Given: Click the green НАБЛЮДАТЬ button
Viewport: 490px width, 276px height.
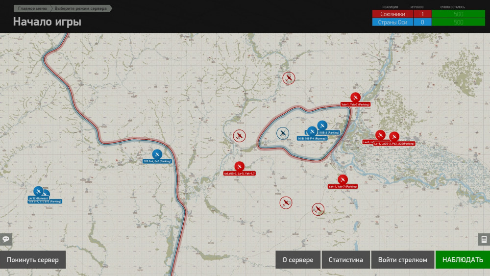Looking at the screenshot, I should coord(463,260).
